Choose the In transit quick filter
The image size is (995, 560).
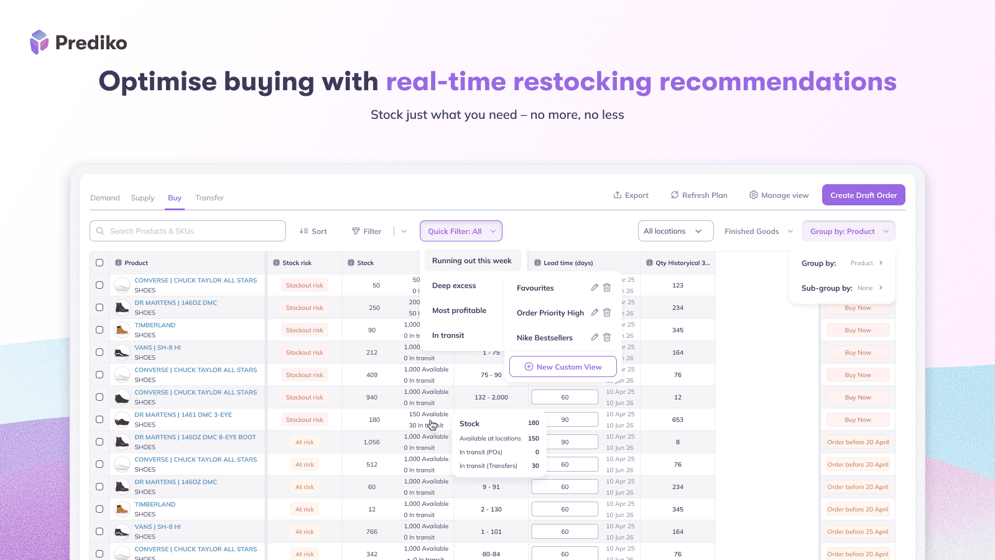448,335
